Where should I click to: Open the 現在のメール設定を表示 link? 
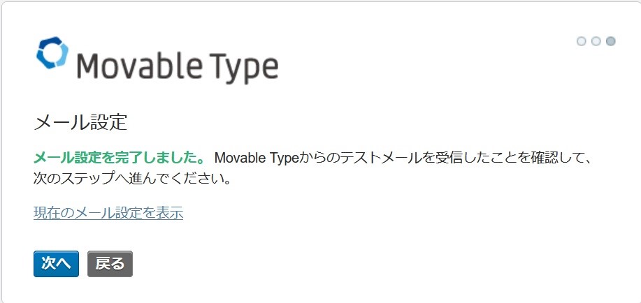(108, 213)
